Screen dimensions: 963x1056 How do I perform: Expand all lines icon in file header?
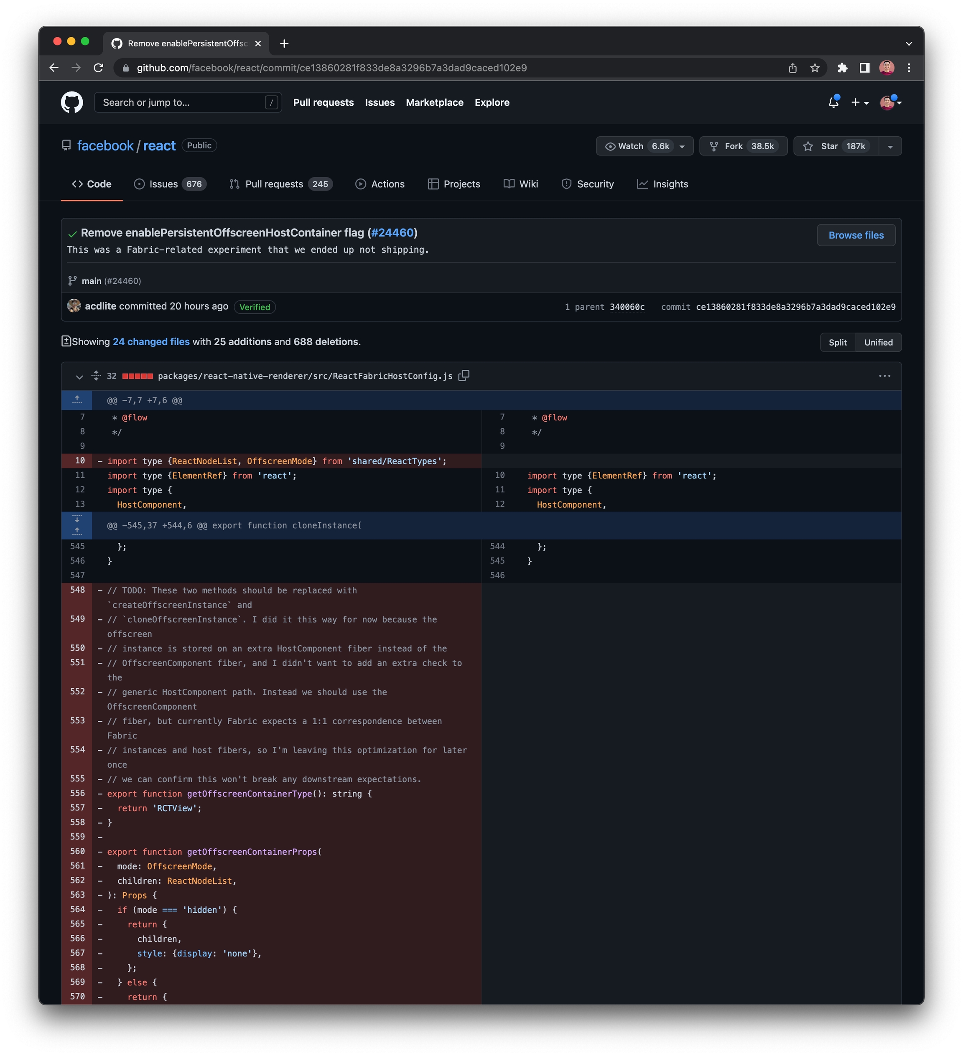96,376
